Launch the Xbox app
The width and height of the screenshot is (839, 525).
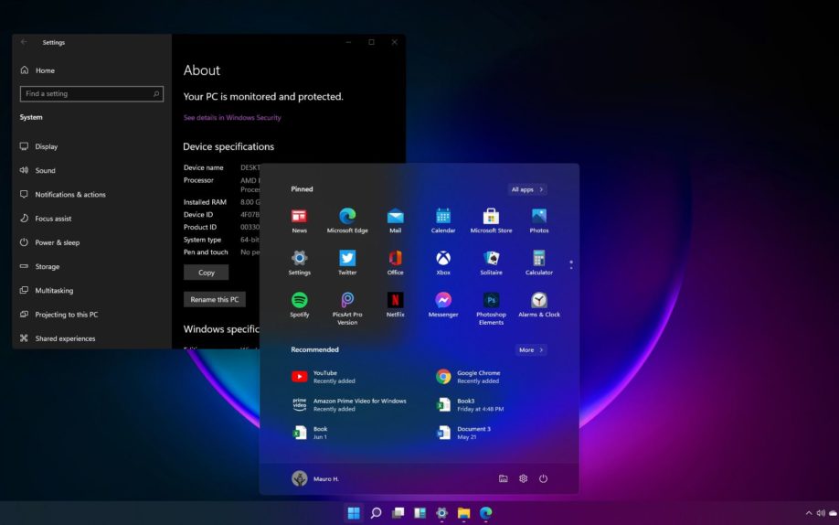click(x=443, y=262)
